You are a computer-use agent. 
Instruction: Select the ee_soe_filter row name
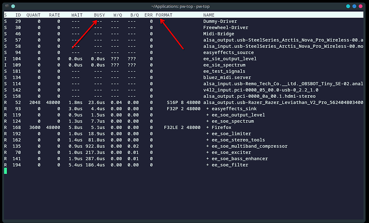[x=230, y=165]
